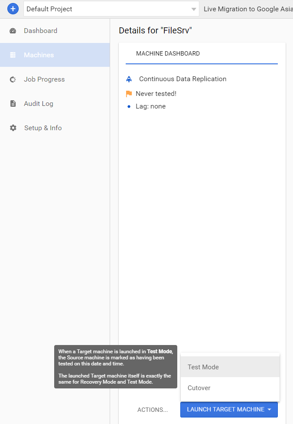Image resolution: width=293 pixels, height=424 pixels.
Task: Expand the project selector arrow
Action: click(x=194, y=9)
